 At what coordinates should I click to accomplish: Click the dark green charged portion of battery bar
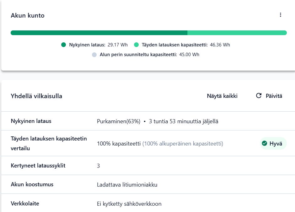coord(99,33)
